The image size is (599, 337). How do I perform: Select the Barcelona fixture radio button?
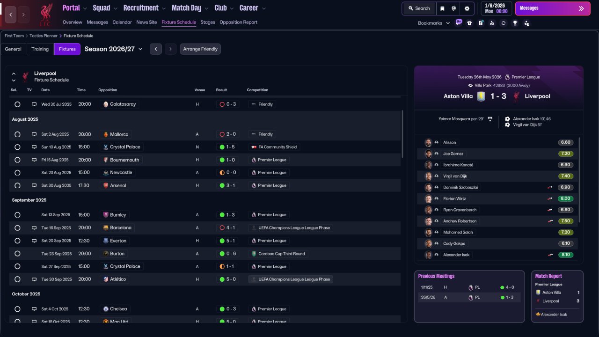(17, 228)
